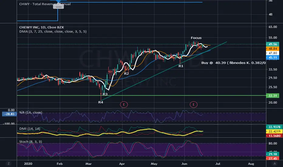This screenshot has width=283, height=167.
Task: Select the Focus text annotation
Action: click(x=196, y=38)
